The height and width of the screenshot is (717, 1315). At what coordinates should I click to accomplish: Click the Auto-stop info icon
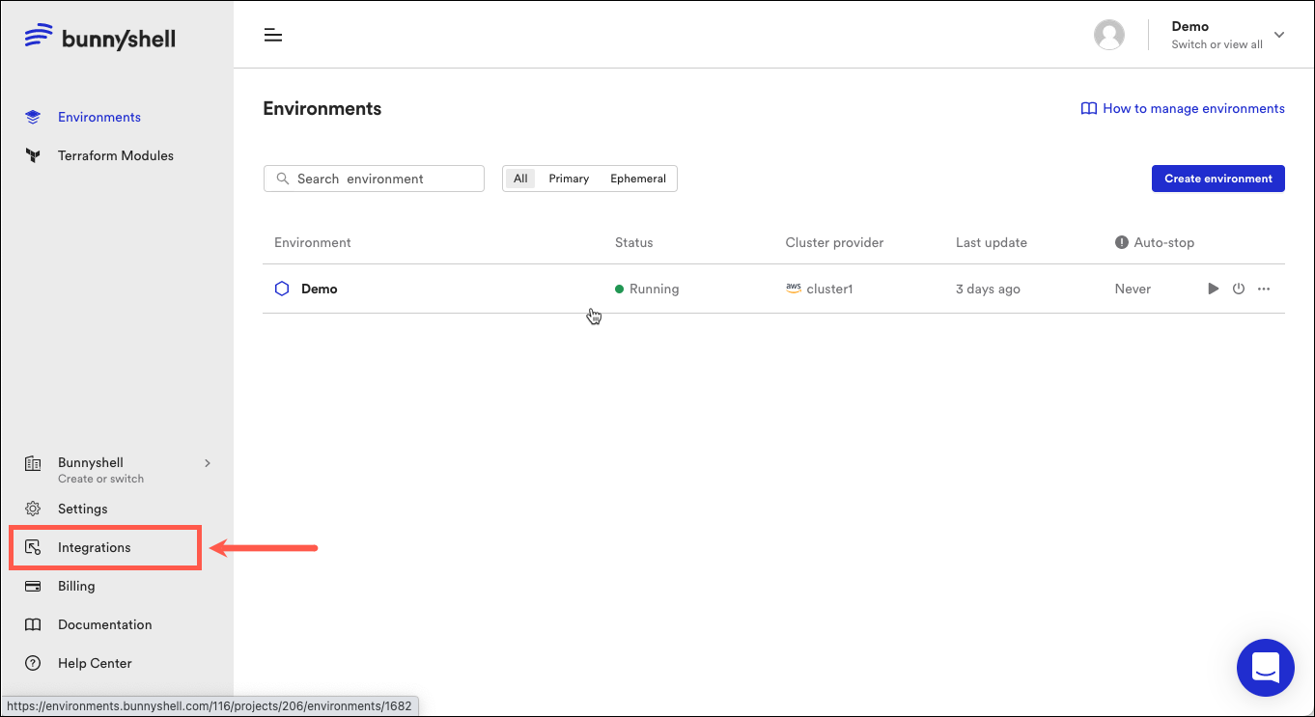[1121, 242]
